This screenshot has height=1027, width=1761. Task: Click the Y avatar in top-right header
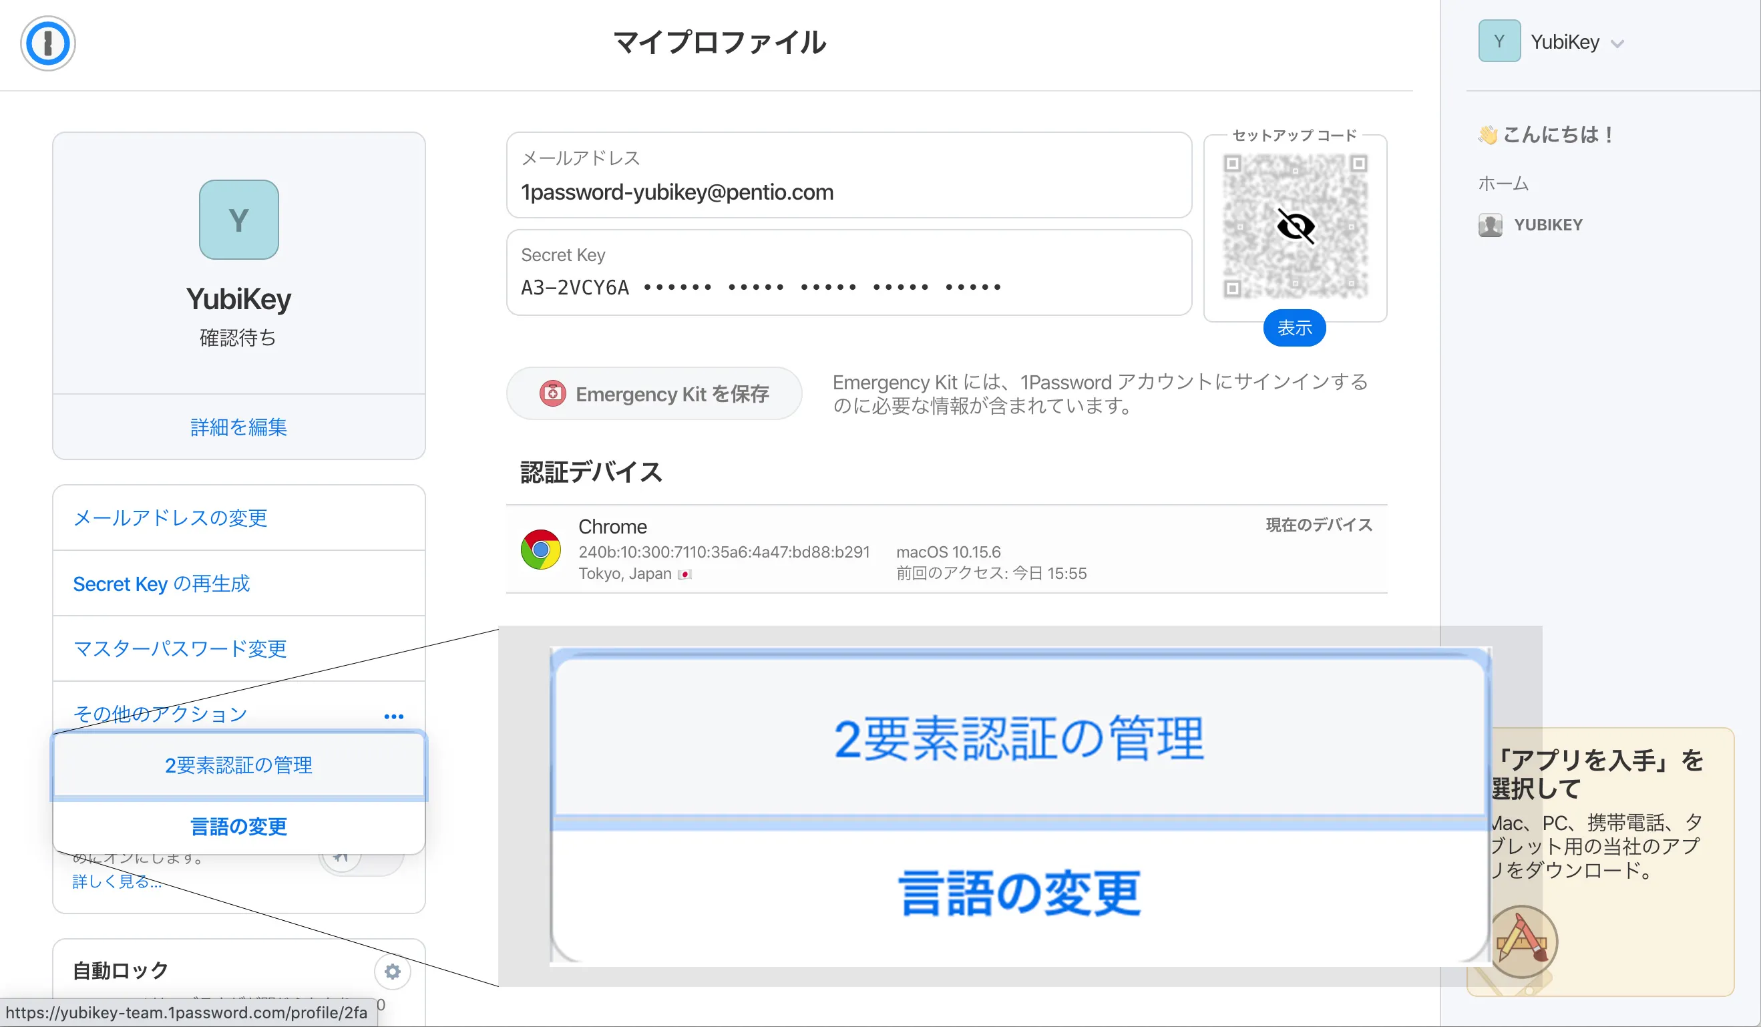[1499, 42]
